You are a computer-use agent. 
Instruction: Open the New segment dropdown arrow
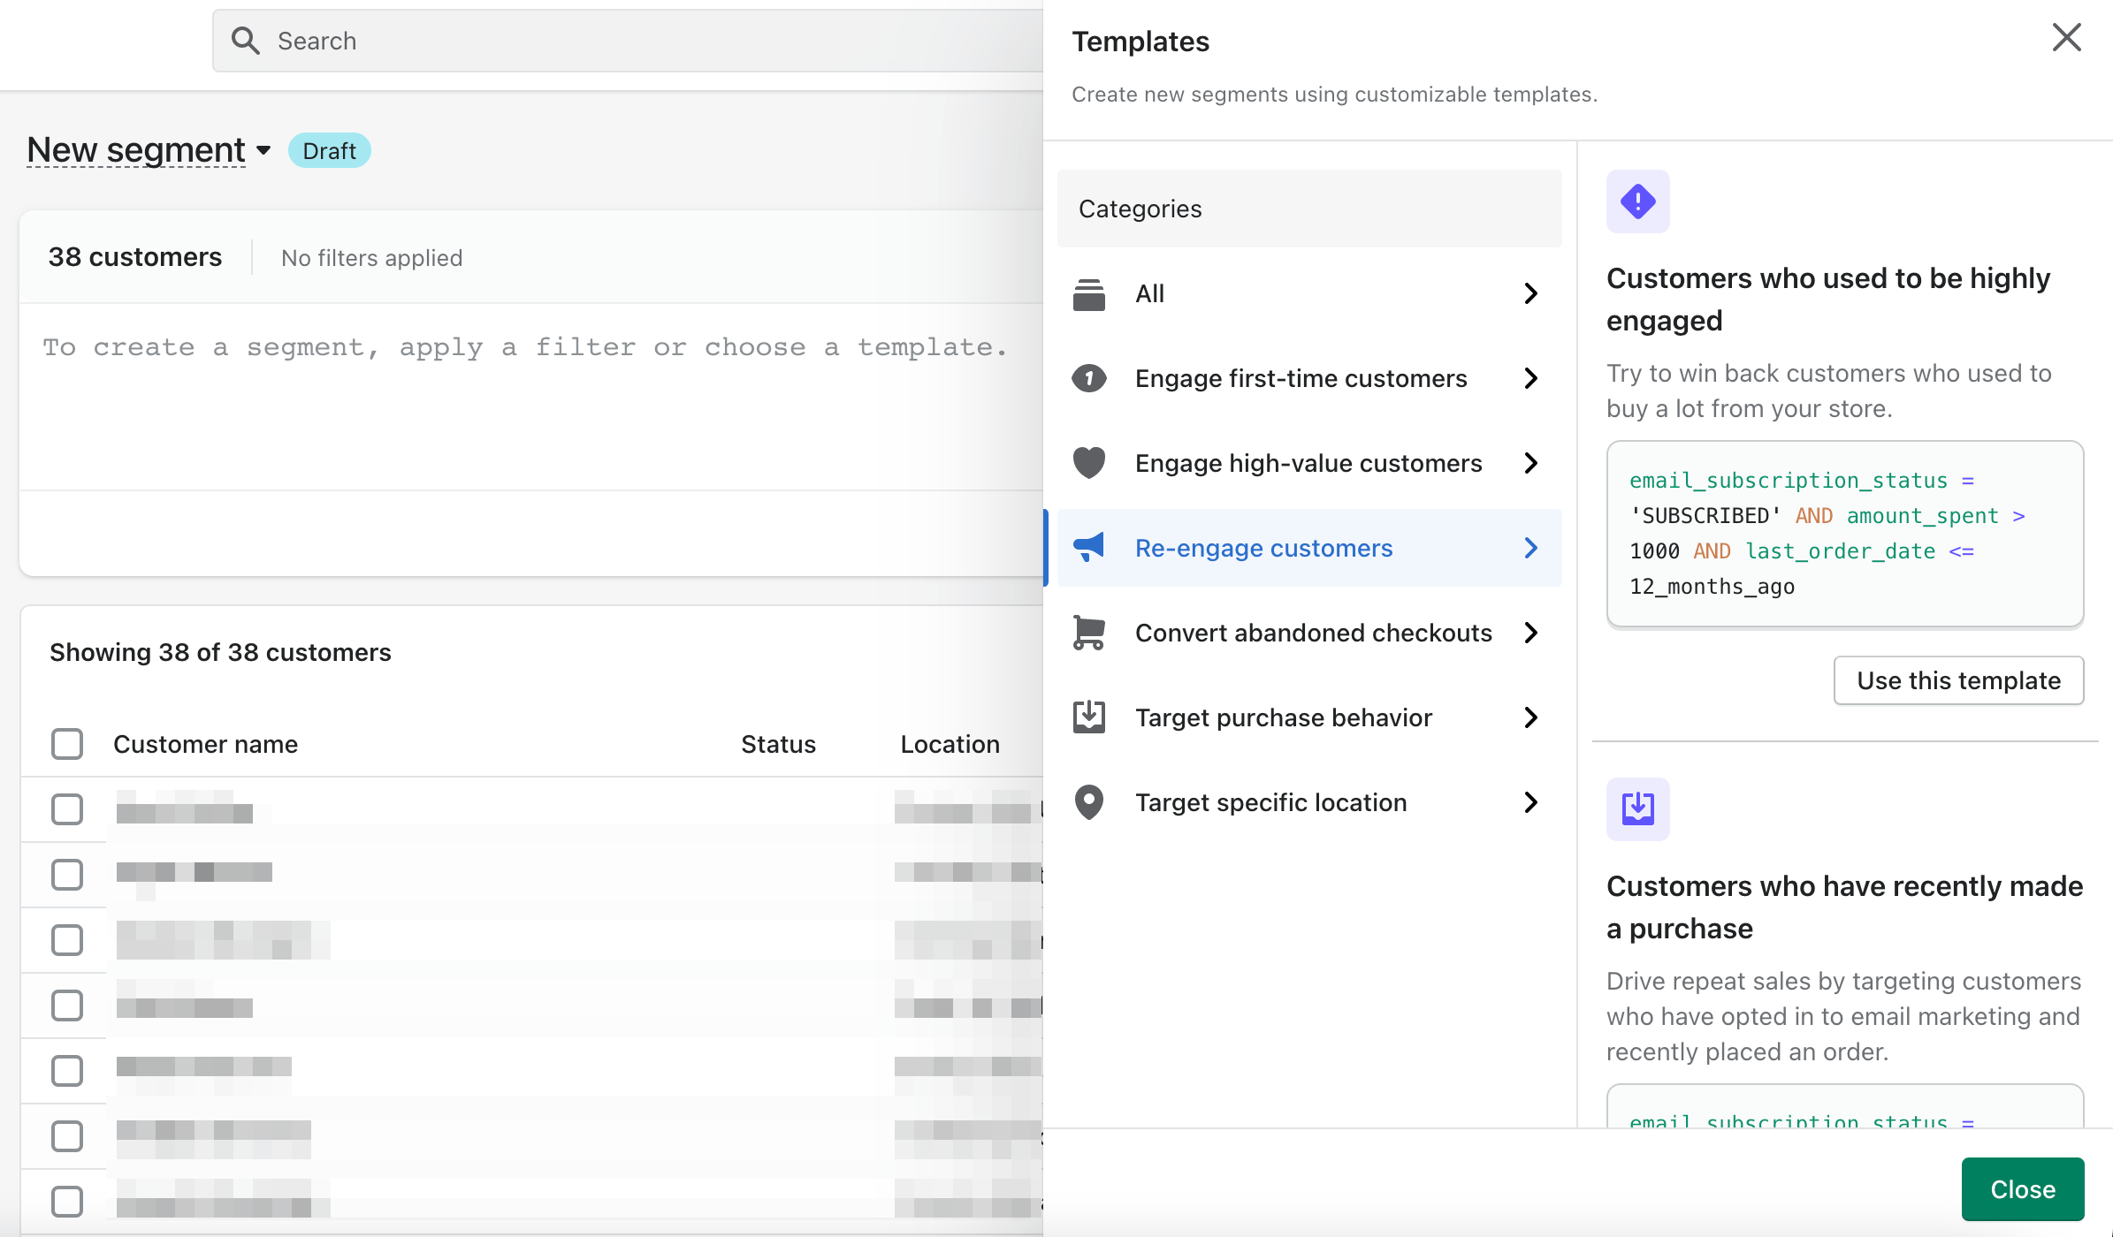[263, 151]
